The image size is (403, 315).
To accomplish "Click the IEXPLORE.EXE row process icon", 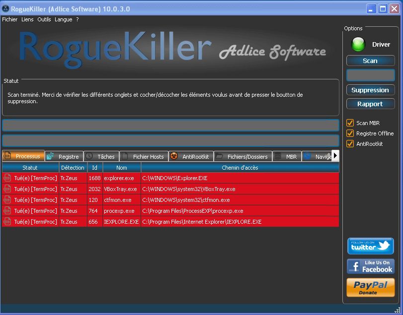I will [x=7, y=222].
